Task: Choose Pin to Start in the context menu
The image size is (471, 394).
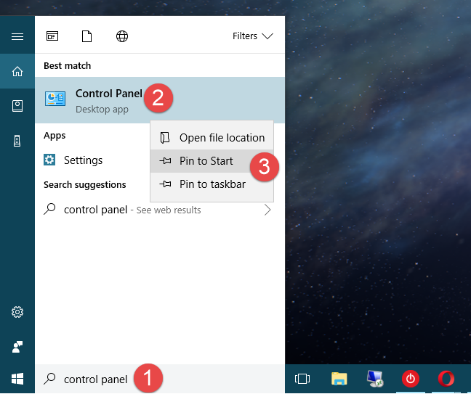Action: (212, 161)
